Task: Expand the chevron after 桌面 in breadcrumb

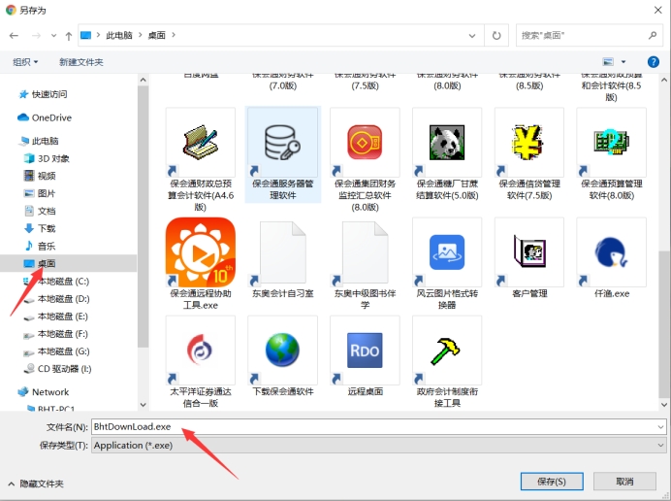Action: [x=174, y=35]
